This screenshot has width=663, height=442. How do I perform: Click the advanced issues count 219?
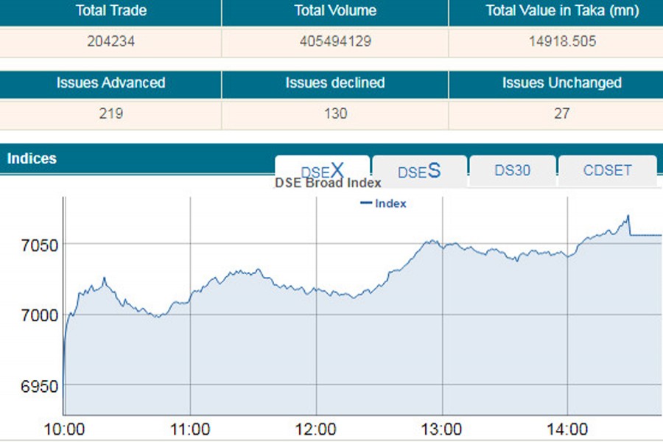point(109,114)
